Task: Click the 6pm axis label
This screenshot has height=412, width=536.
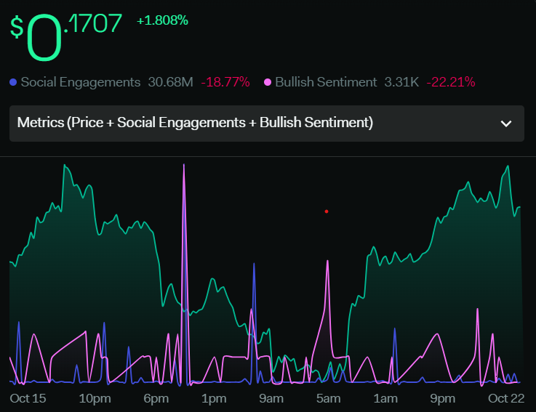Action: [x=156, y=398]
